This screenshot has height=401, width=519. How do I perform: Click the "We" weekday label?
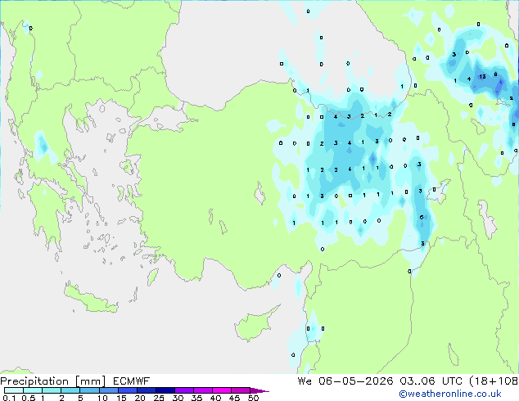pos(305,381)
